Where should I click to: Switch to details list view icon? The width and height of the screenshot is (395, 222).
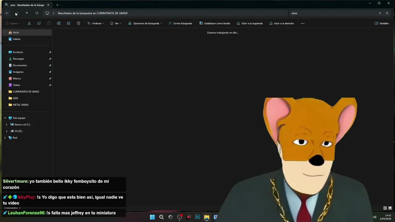coord(385,208)
